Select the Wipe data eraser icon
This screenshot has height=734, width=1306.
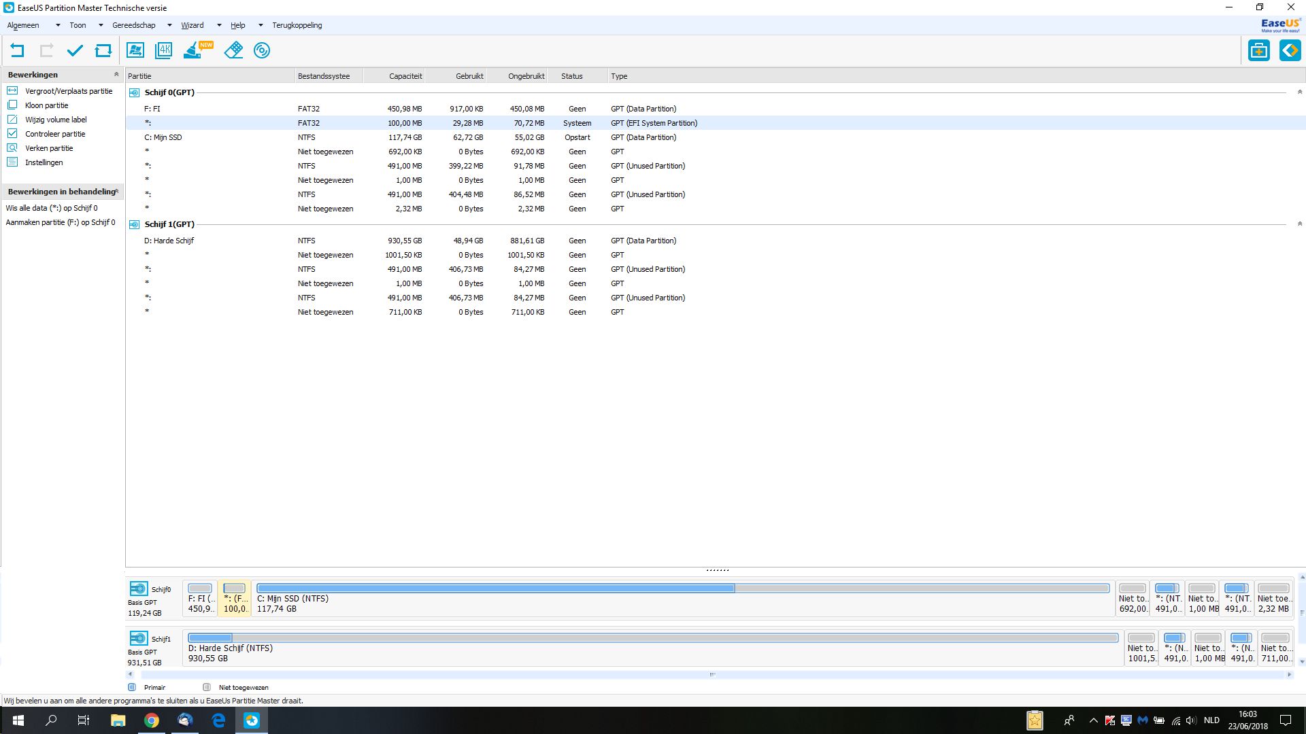coord(233,50)
